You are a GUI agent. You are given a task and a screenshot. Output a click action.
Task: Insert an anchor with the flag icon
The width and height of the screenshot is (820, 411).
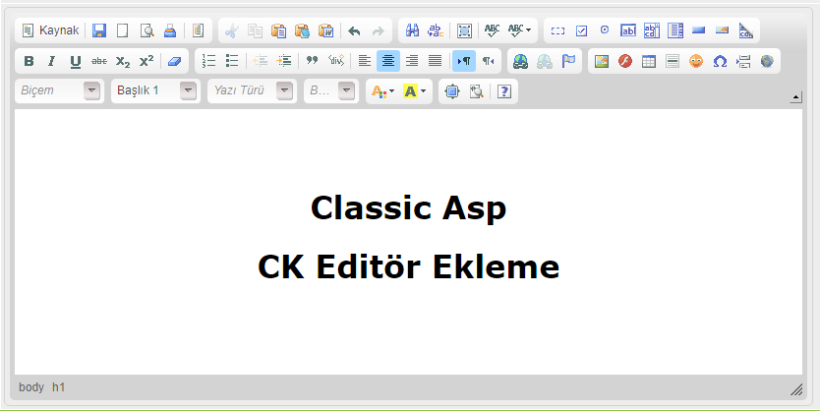tap(568, 61)
